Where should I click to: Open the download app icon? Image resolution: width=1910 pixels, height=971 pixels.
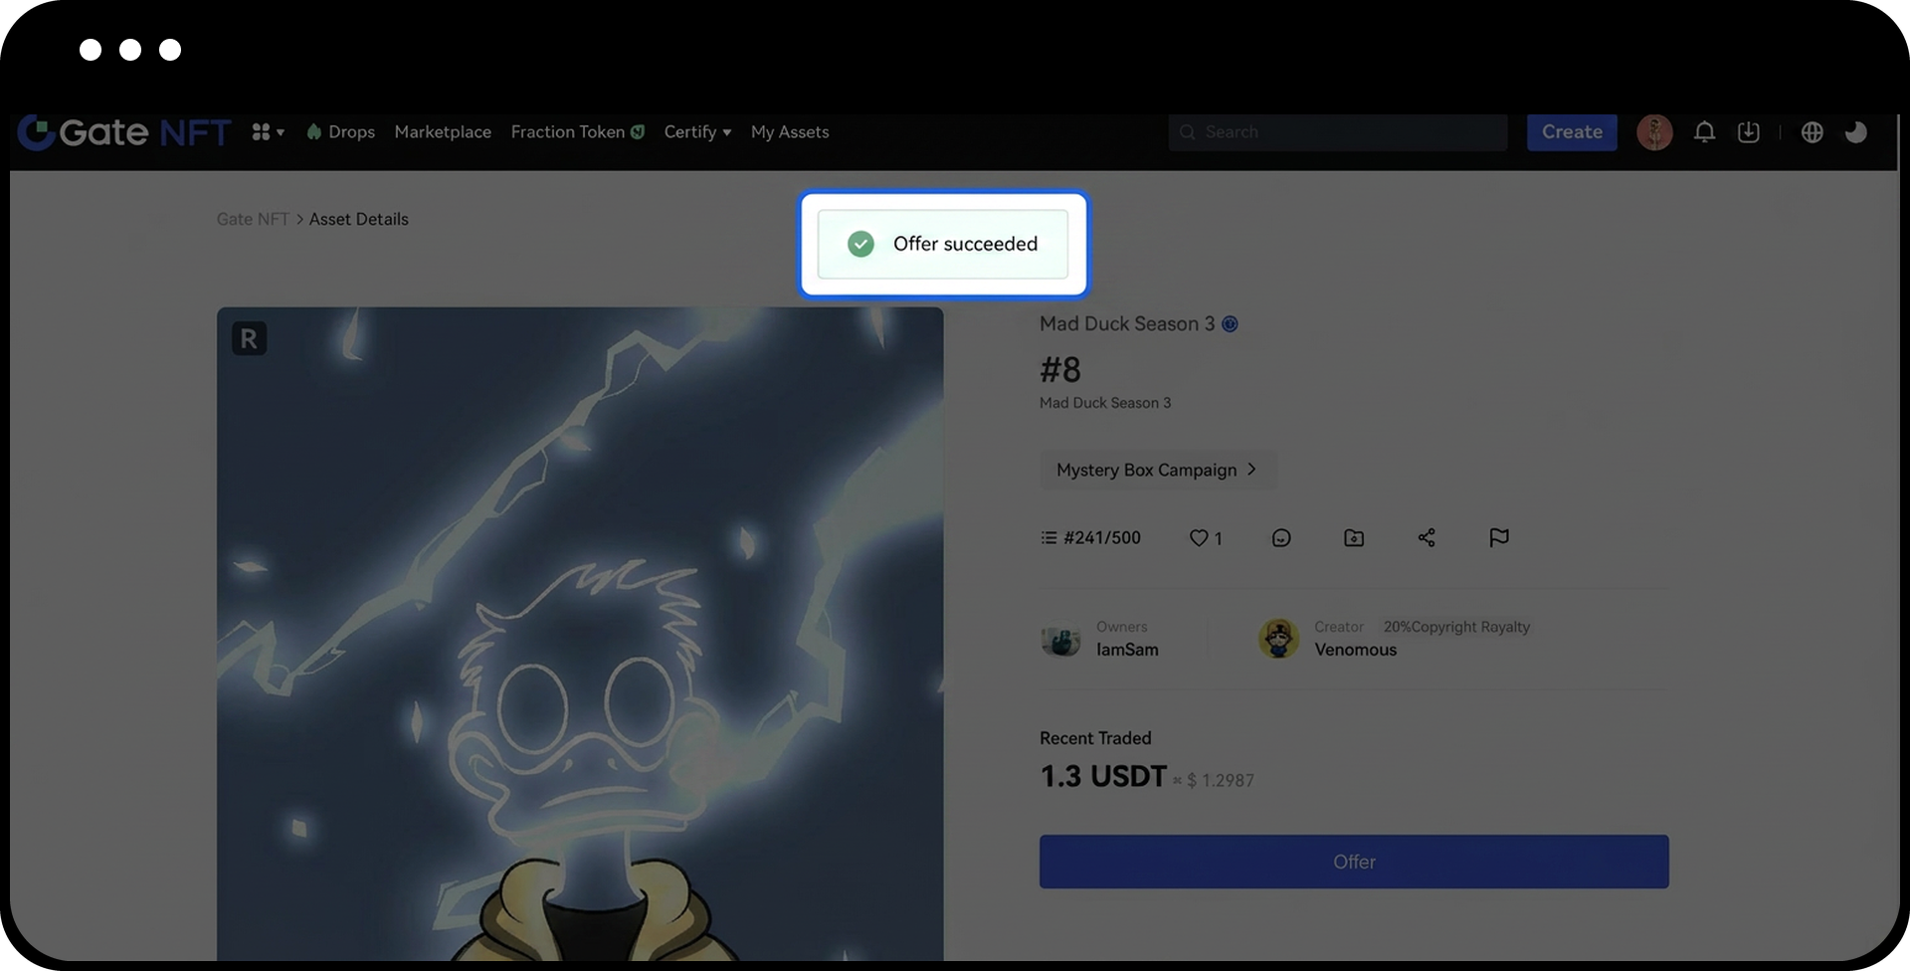click(x=1748, y=132)
